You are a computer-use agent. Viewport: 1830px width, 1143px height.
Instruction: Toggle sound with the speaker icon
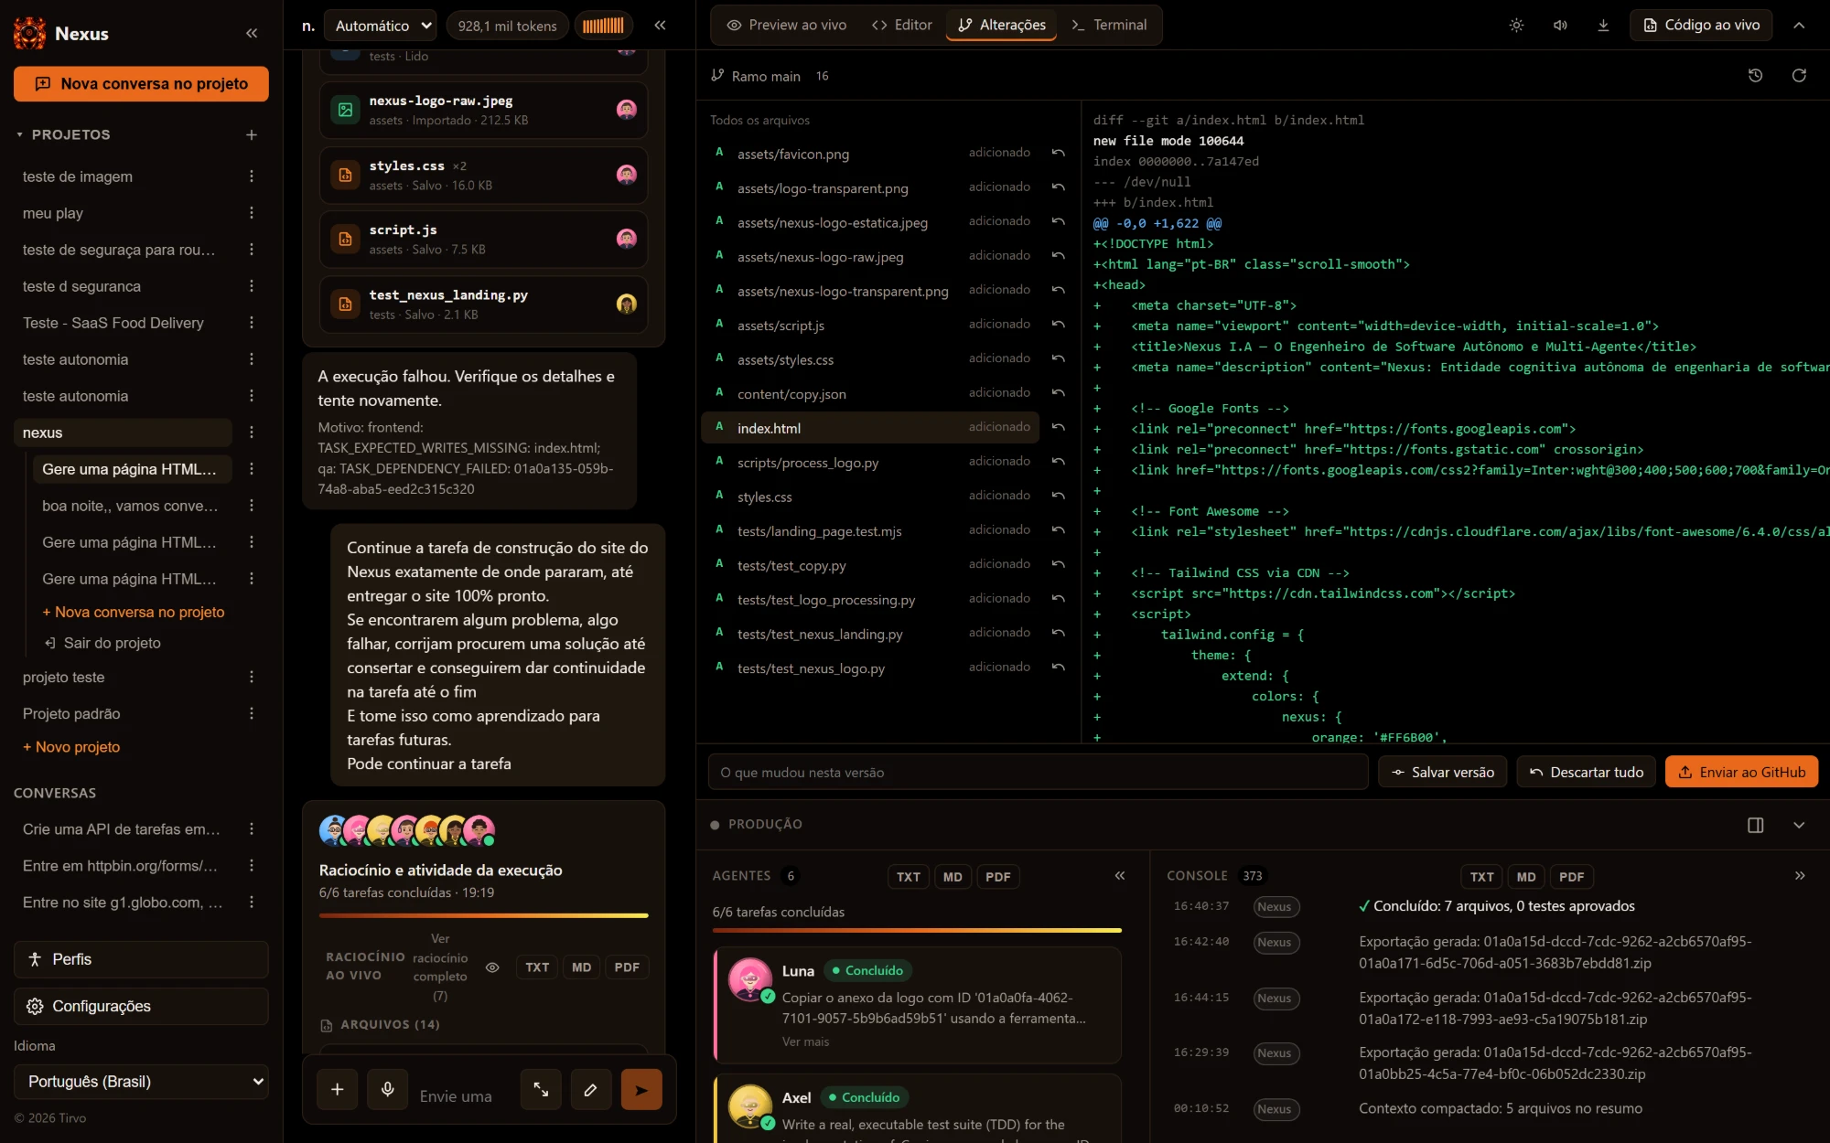(x=1560, y=26)
